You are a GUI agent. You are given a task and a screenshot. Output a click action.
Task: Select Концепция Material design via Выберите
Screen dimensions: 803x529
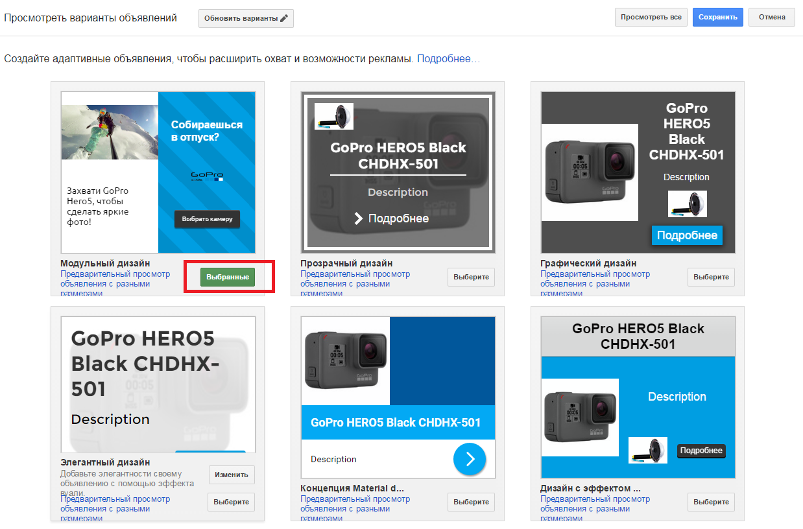coord(472,502)
